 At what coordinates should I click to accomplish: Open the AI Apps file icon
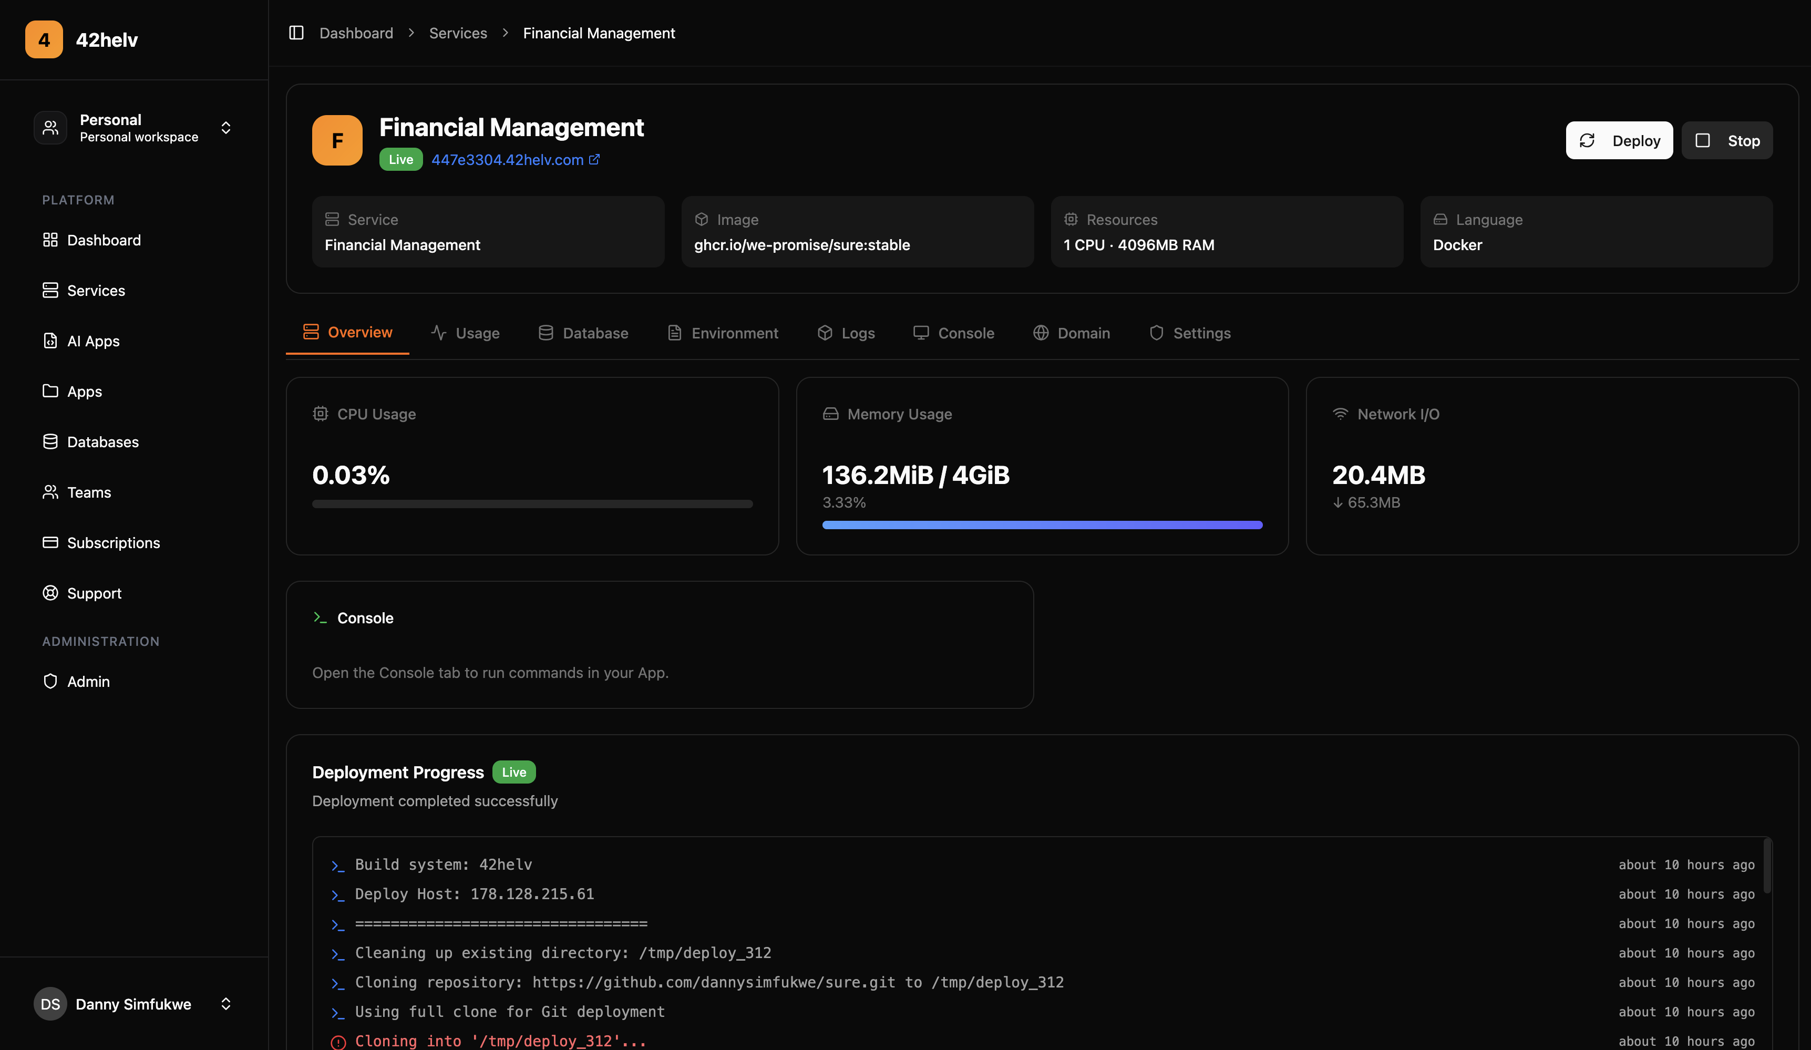[50, 341]
